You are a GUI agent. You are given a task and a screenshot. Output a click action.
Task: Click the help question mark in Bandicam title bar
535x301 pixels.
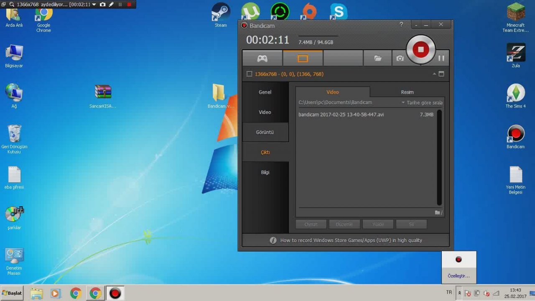tap(401, 25)
